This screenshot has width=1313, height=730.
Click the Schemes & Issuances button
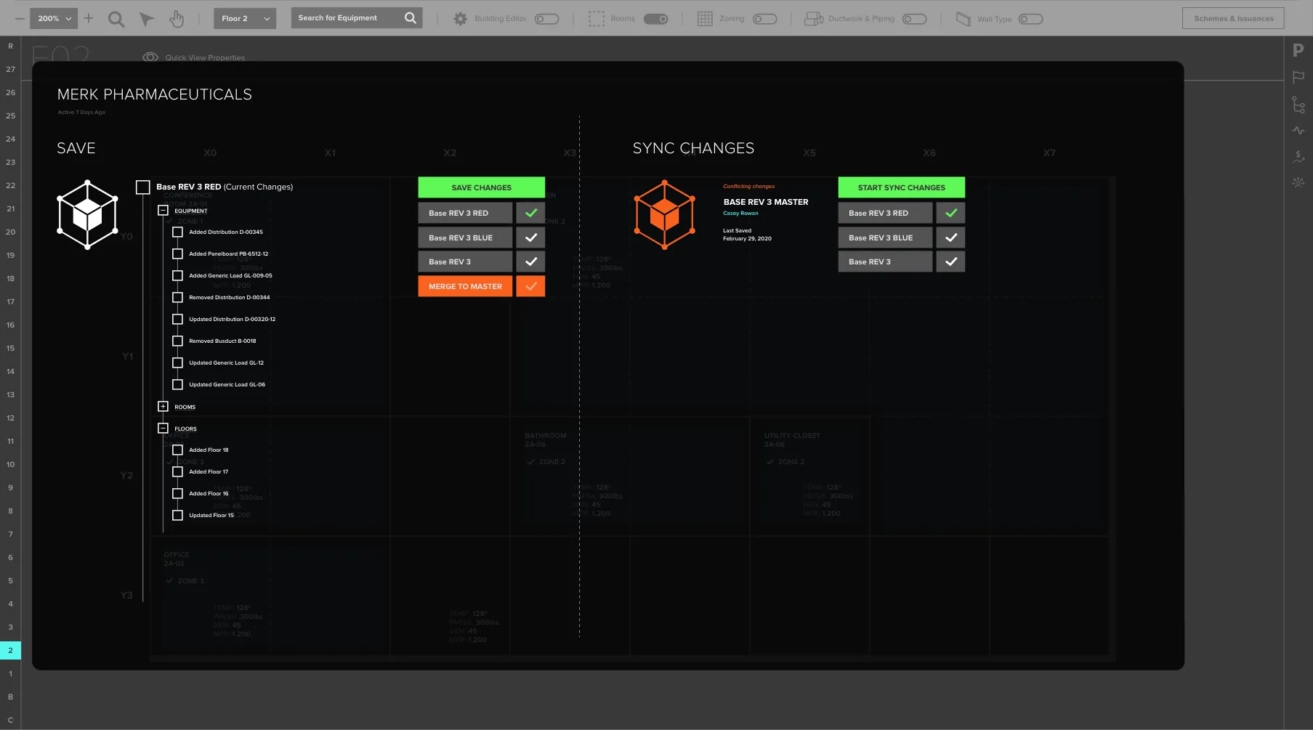[x=1234, y=18]
